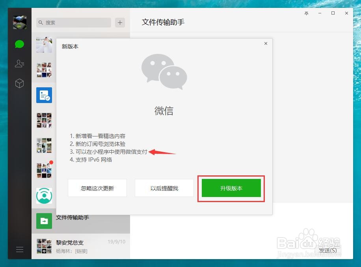This screenshot has width=361, height=267.
Task: Open the hamburger menu at sidebar bottom
Action: pos(19,249)
